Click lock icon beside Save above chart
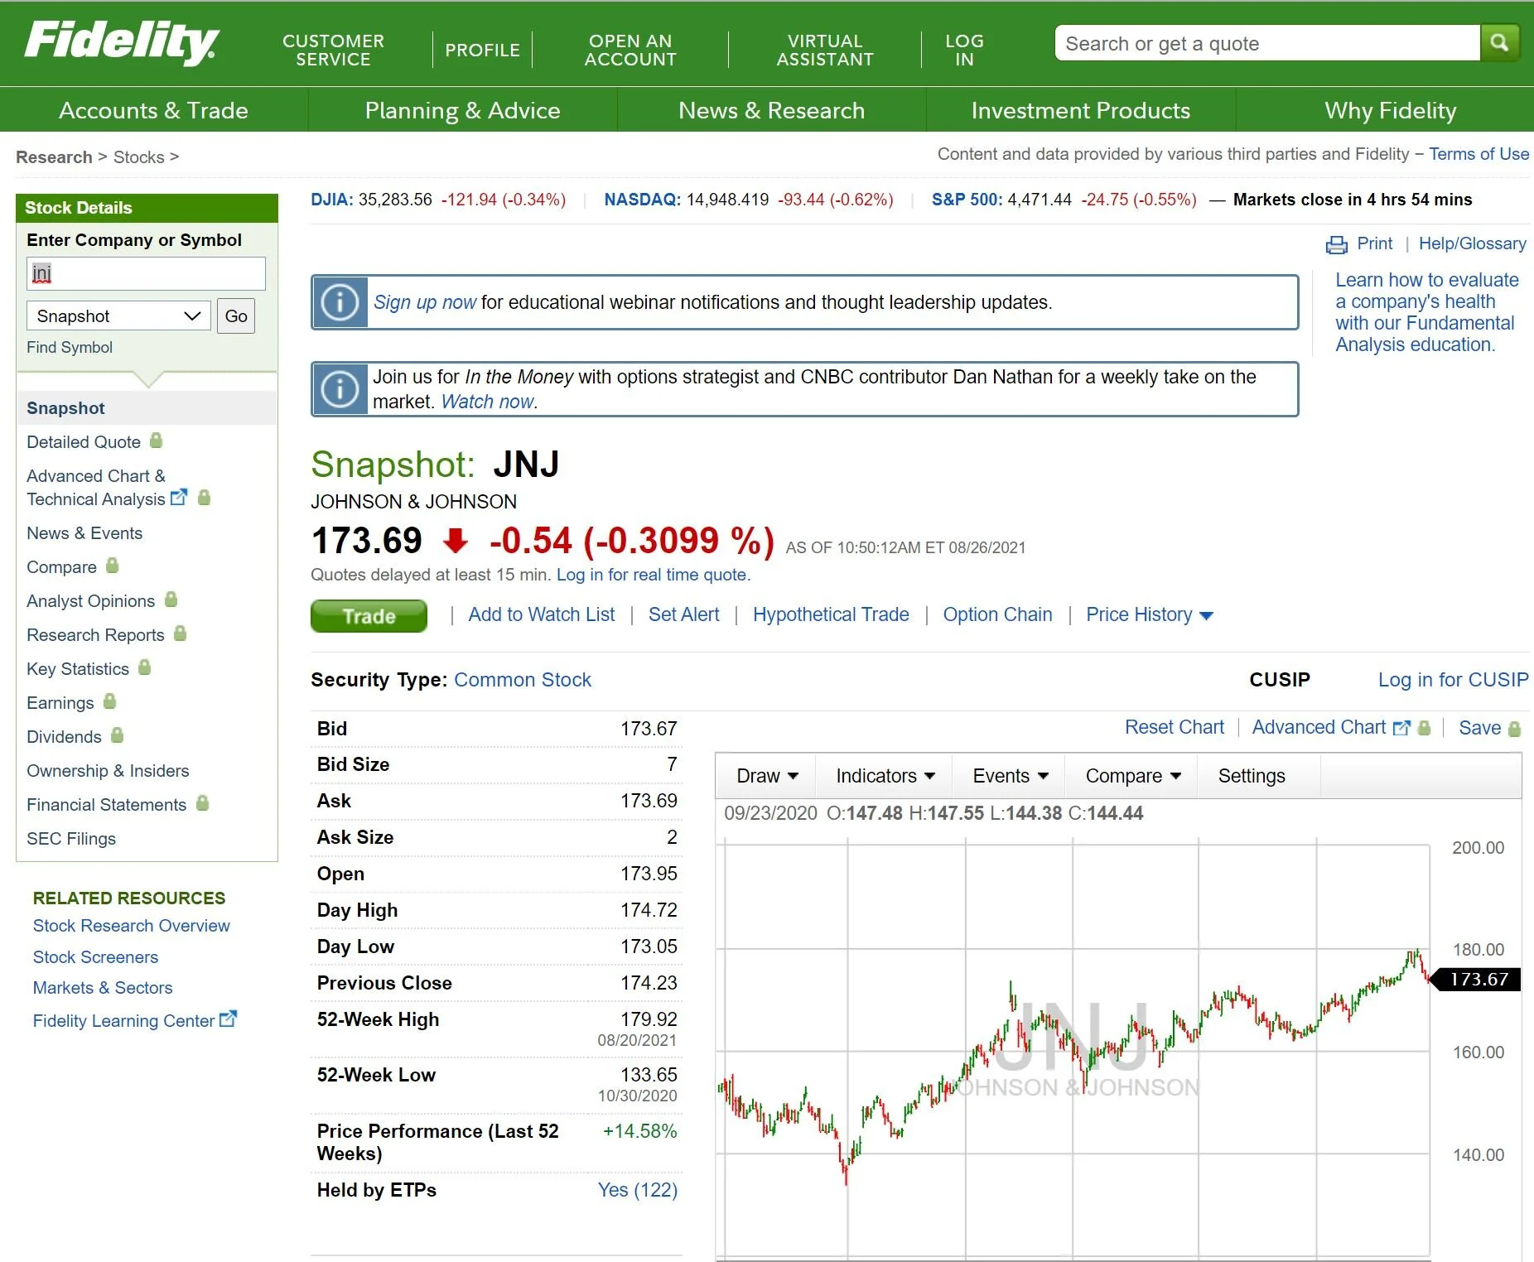1534x1262 pixels. click(1514, 729)
